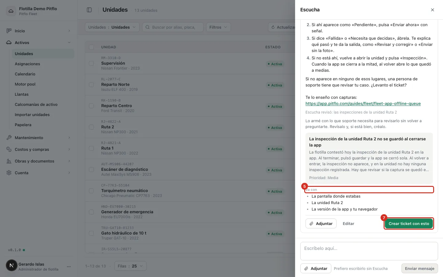This screenshot has width=443, height=277.
Task: Click the Buscar por alias search field
Action: tap(173, 27)
